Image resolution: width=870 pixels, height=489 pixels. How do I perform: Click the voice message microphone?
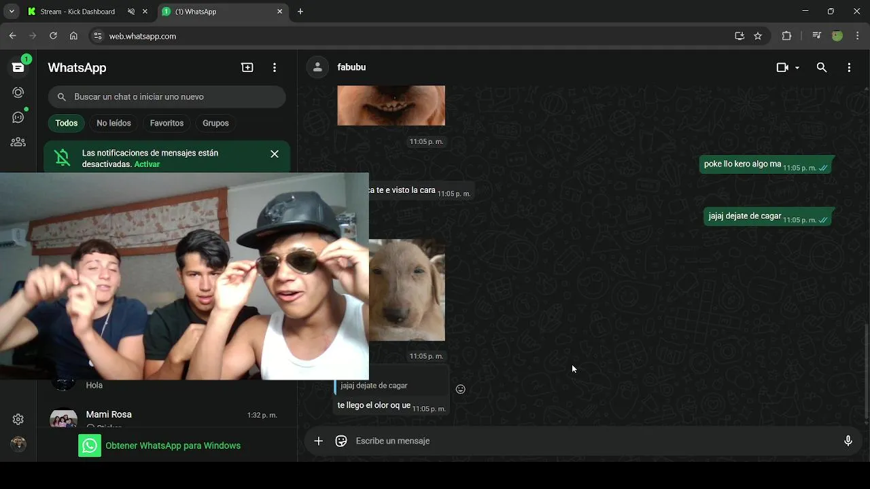tap(848, 441)
